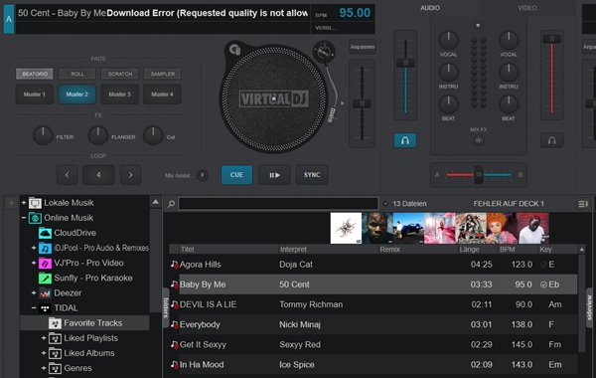The image size is (596, 378).
Task: Click the SYNC button
Action: click(x=312, y=175)
